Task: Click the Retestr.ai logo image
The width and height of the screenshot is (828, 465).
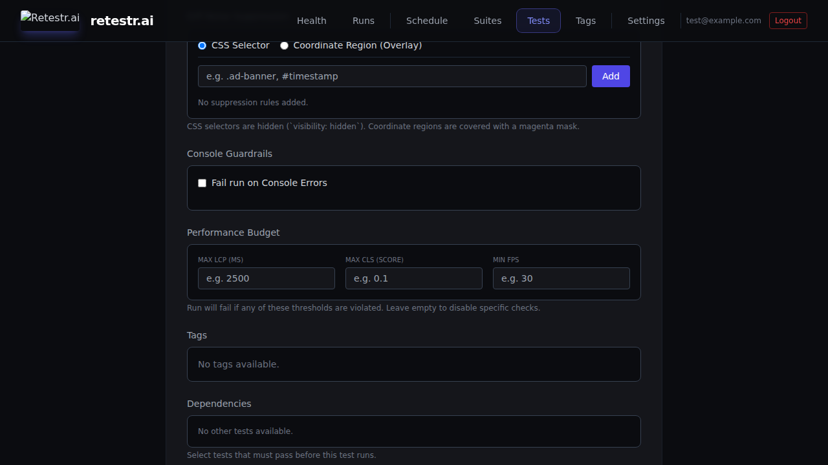Action: 50,18
